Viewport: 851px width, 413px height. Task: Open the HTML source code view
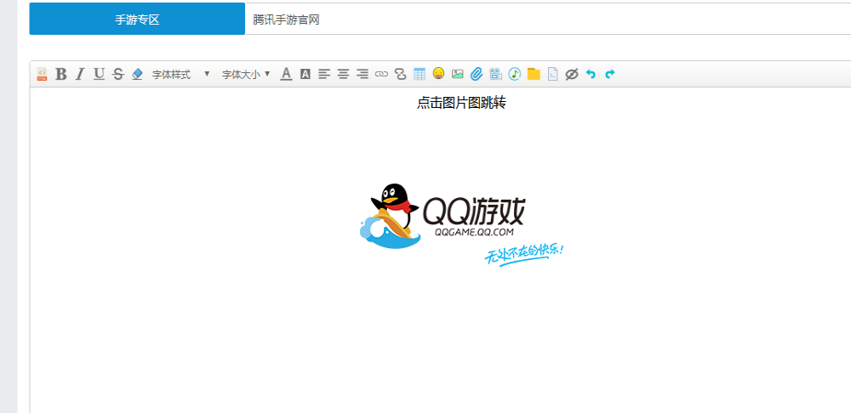(x=42, y=74)
